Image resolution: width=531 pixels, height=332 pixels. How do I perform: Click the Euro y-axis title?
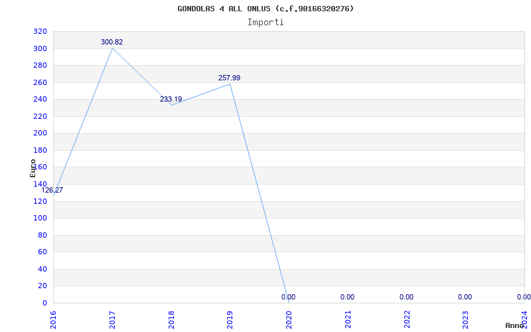coord(33,168)
